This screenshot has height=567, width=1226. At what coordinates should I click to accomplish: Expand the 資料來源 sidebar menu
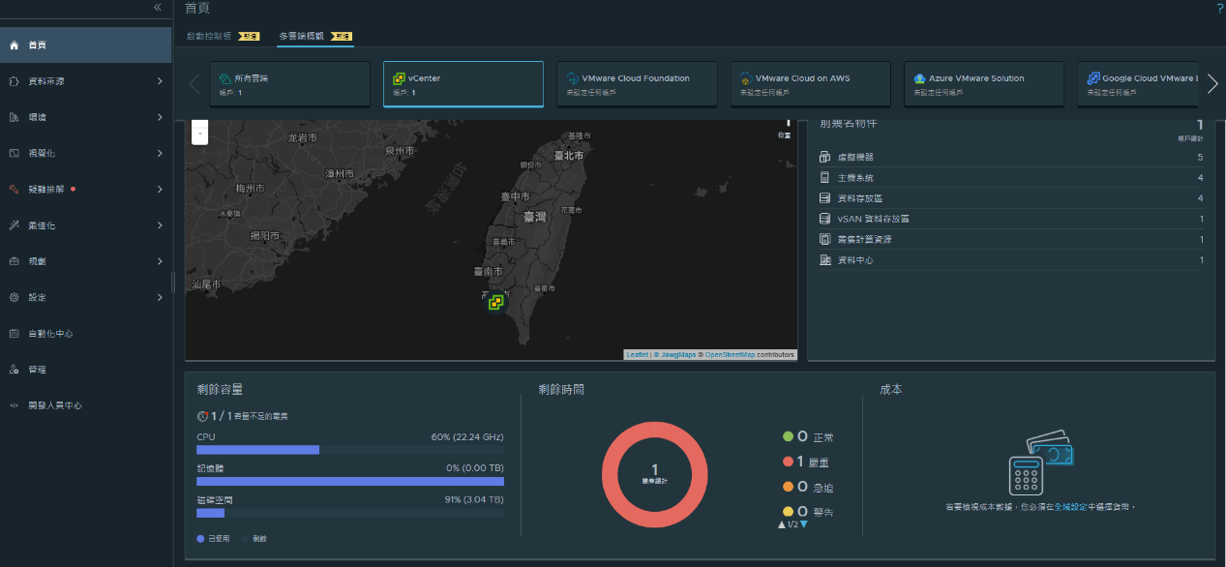[160, 81]
